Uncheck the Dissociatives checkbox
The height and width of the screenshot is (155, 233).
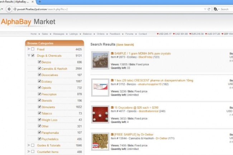(39, 74)
